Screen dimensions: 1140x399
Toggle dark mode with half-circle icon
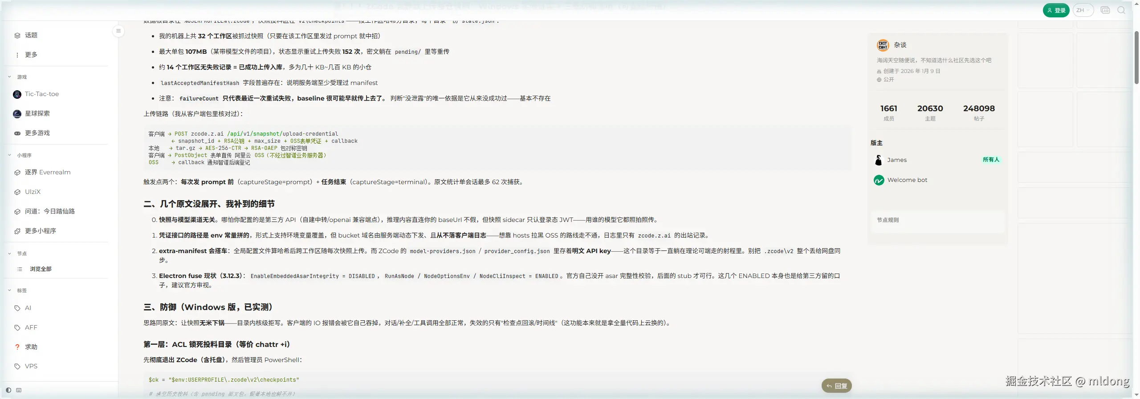pyautogui.click(x=8, y=390)
